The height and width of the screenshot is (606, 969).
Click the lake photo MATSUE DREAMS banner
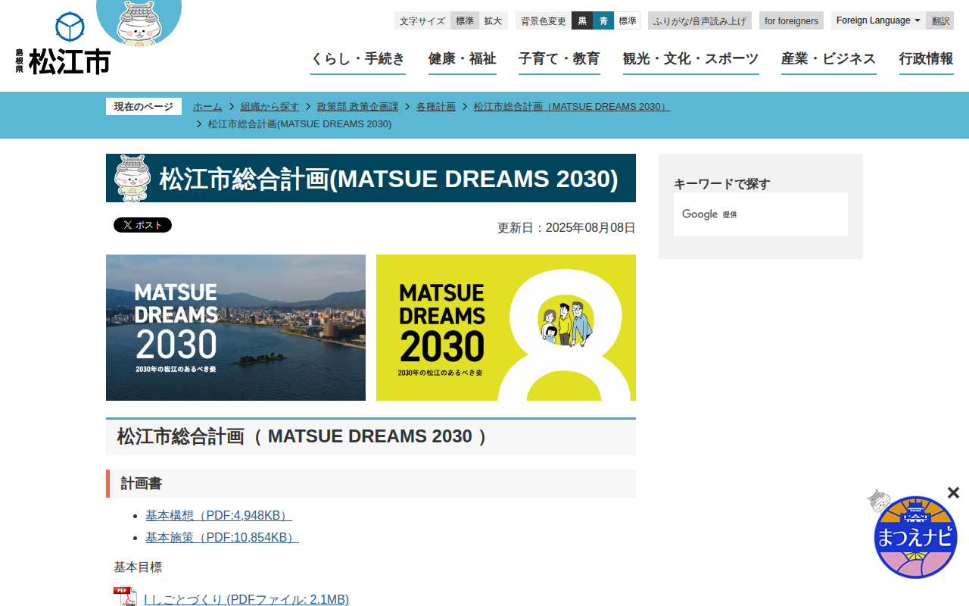[x=235, y=327]
